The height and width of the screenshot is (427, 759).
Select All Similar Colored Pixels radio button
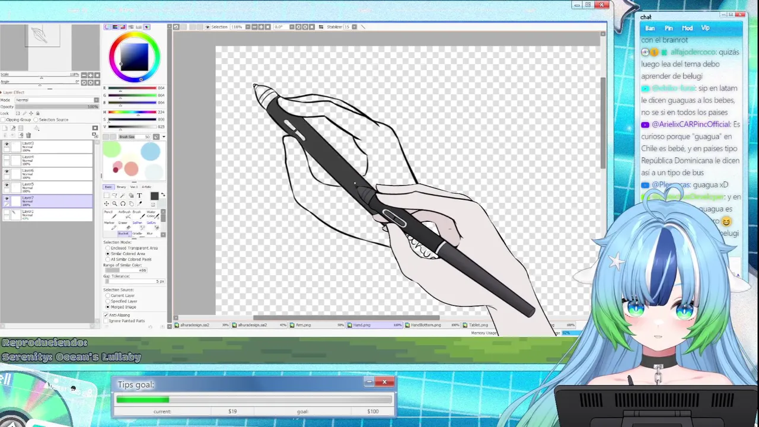click(108, 259)
